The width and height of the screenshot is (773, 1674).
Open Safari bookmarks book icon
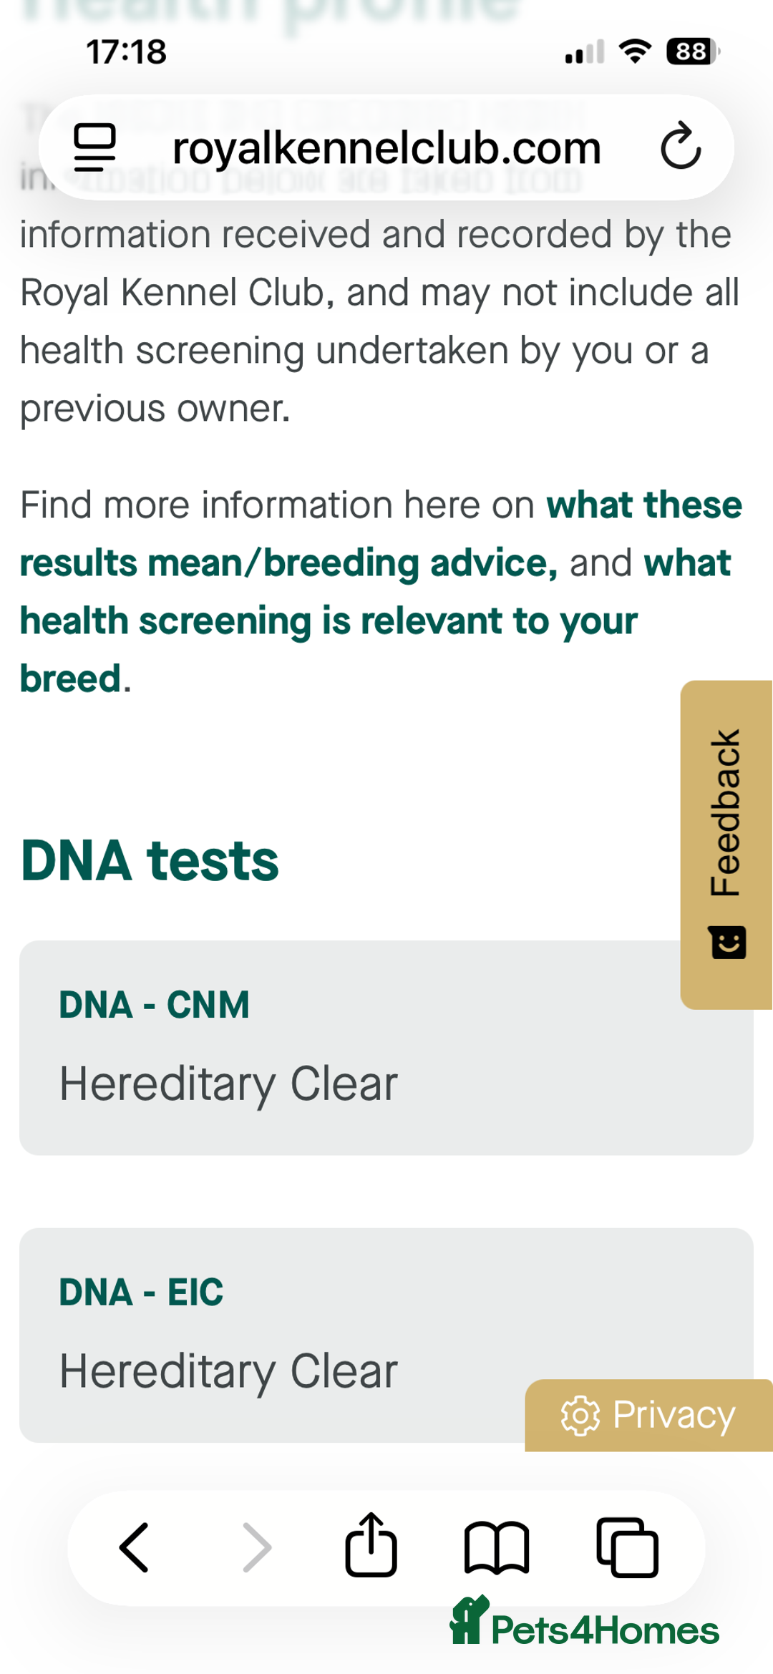tap(497, 1547)
